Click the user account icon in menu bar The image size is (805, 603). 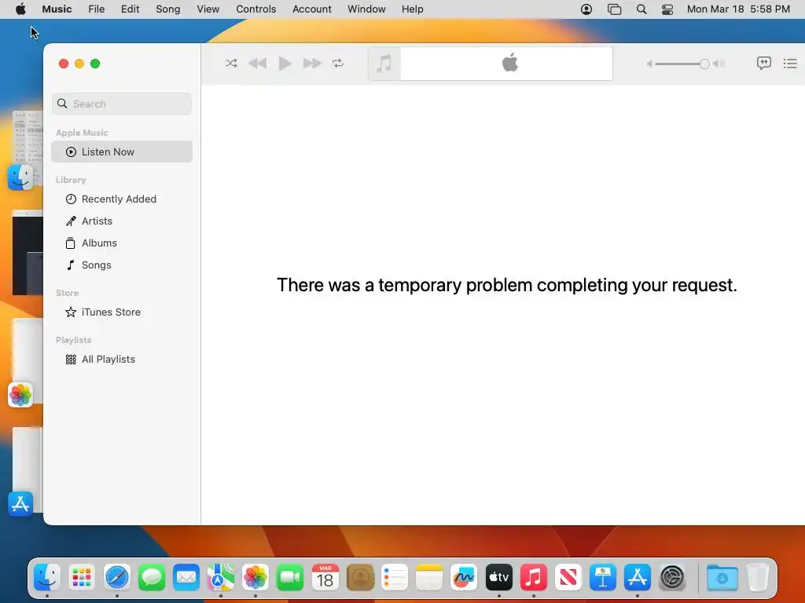586,9
